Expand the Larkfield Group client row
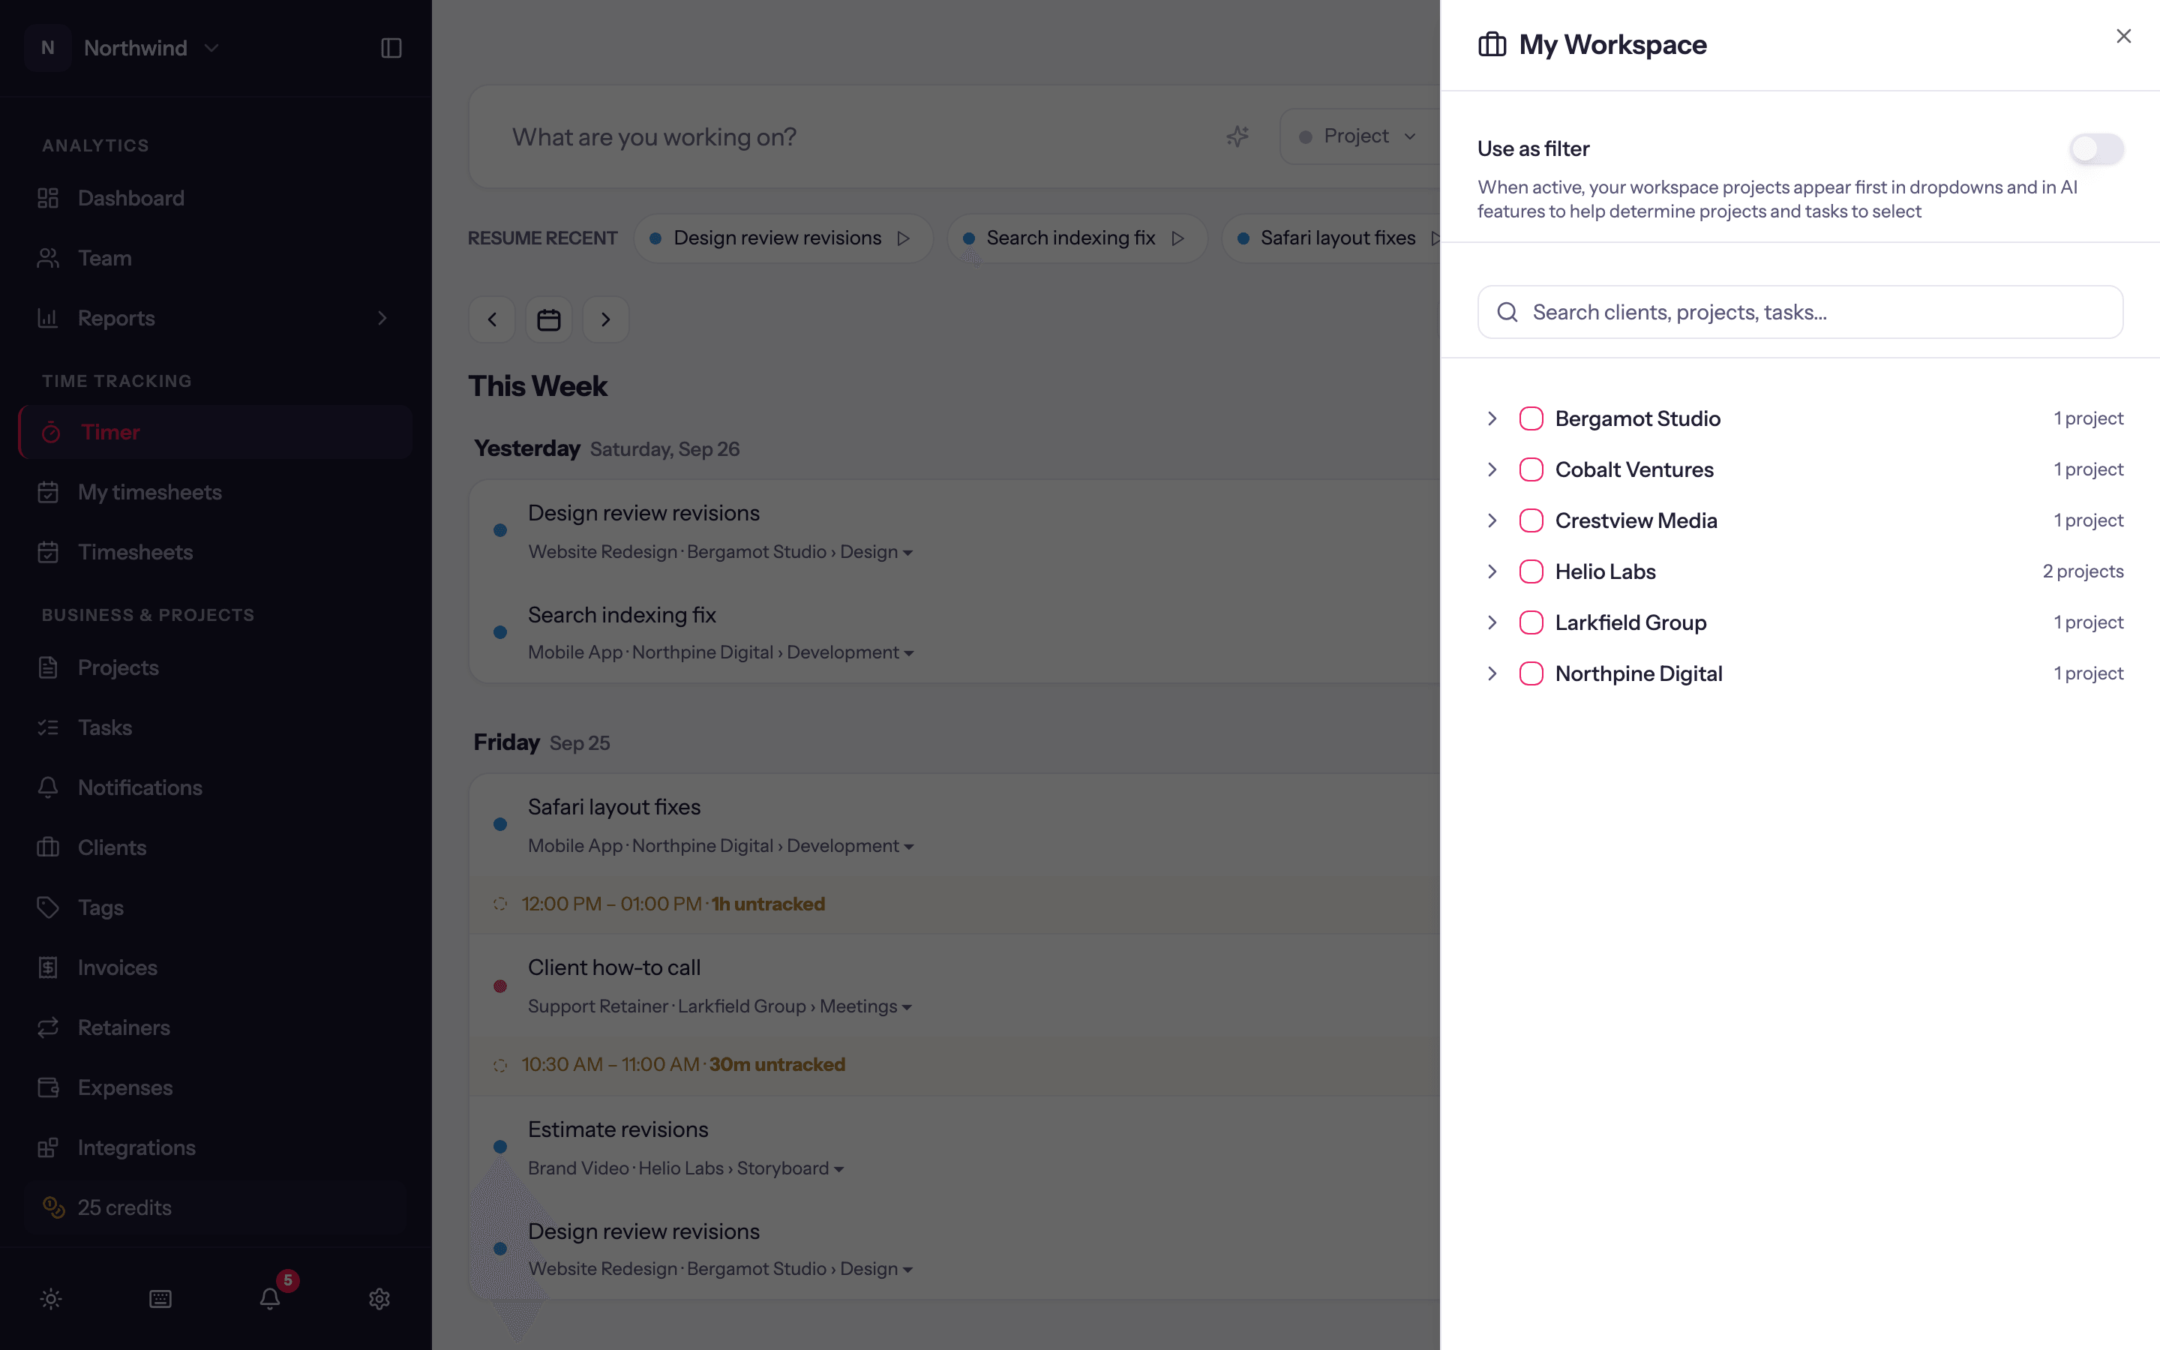This screenshot has width=2160, height=1350. pos(1492,622)
